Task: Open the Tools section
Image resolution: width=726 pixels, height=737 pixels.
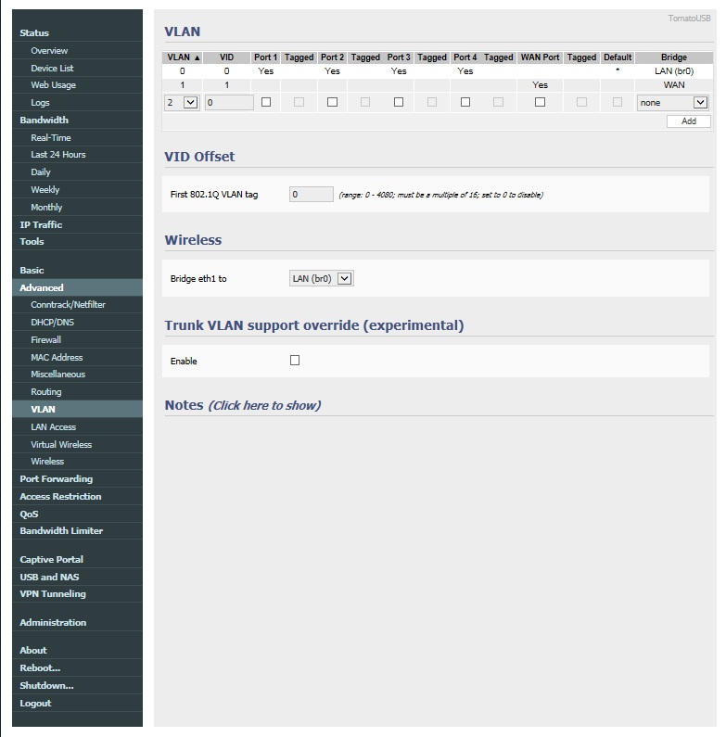Action: click(32, 242)
